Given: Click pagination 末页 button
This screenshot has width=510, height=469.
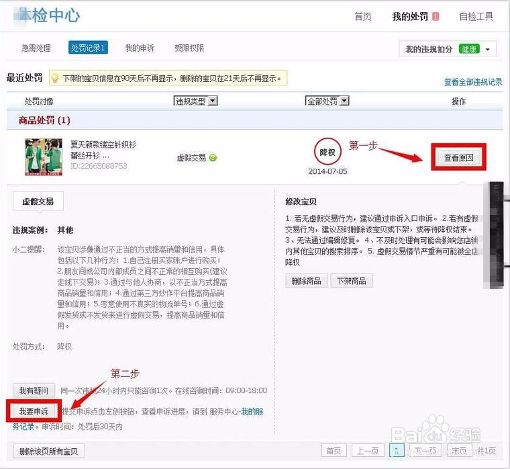Looking at the screenshot, I should click(x=459, y=451).
